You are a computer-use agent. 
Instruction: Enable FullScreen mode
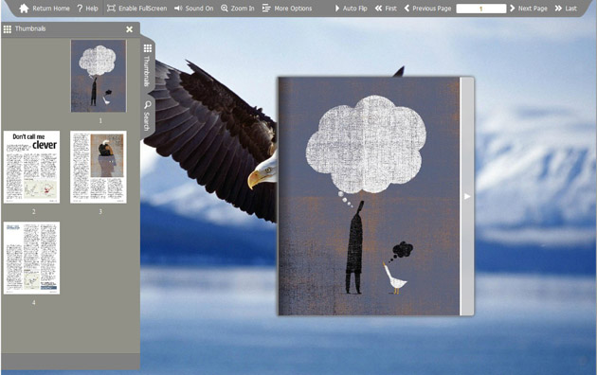click(x=137, y=9)
